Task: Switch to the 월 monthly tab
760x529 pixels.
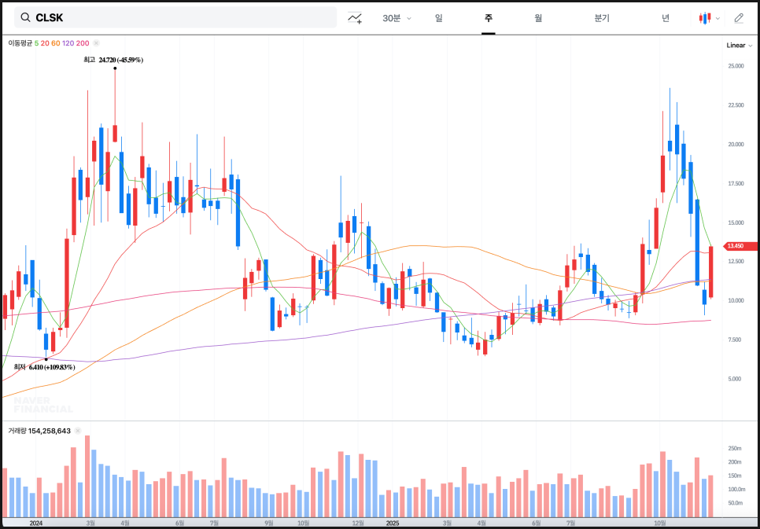Action: point(538,18)
